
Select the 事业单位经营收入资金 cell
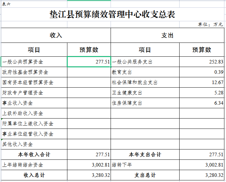click(34, 134)
